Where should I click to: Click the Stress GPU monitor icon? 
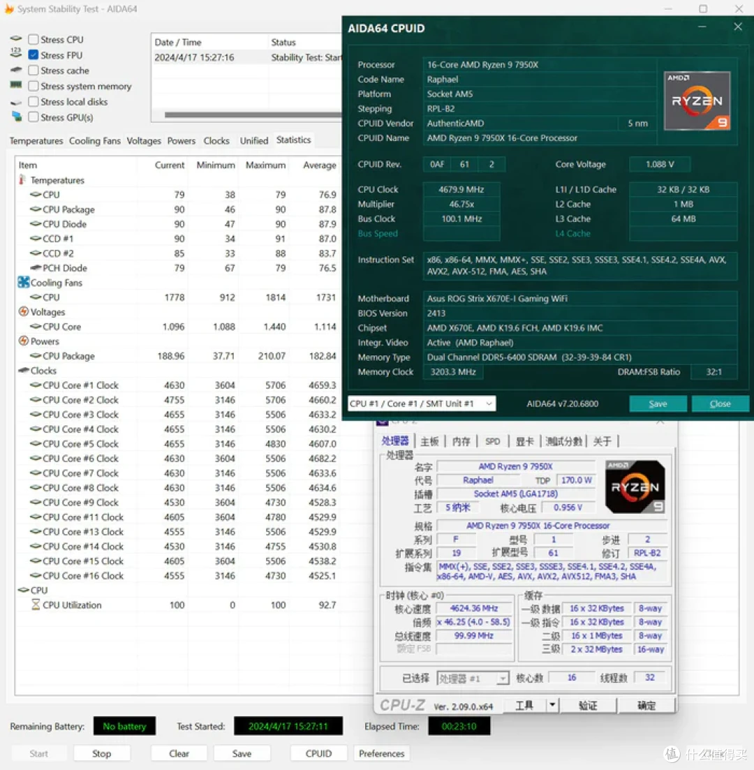[17, 117]
